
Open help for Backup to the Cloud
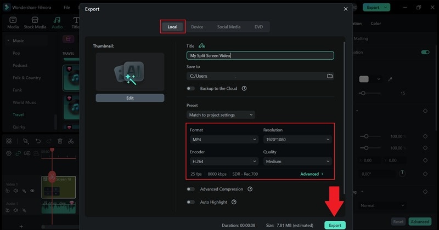coord(244,88)
